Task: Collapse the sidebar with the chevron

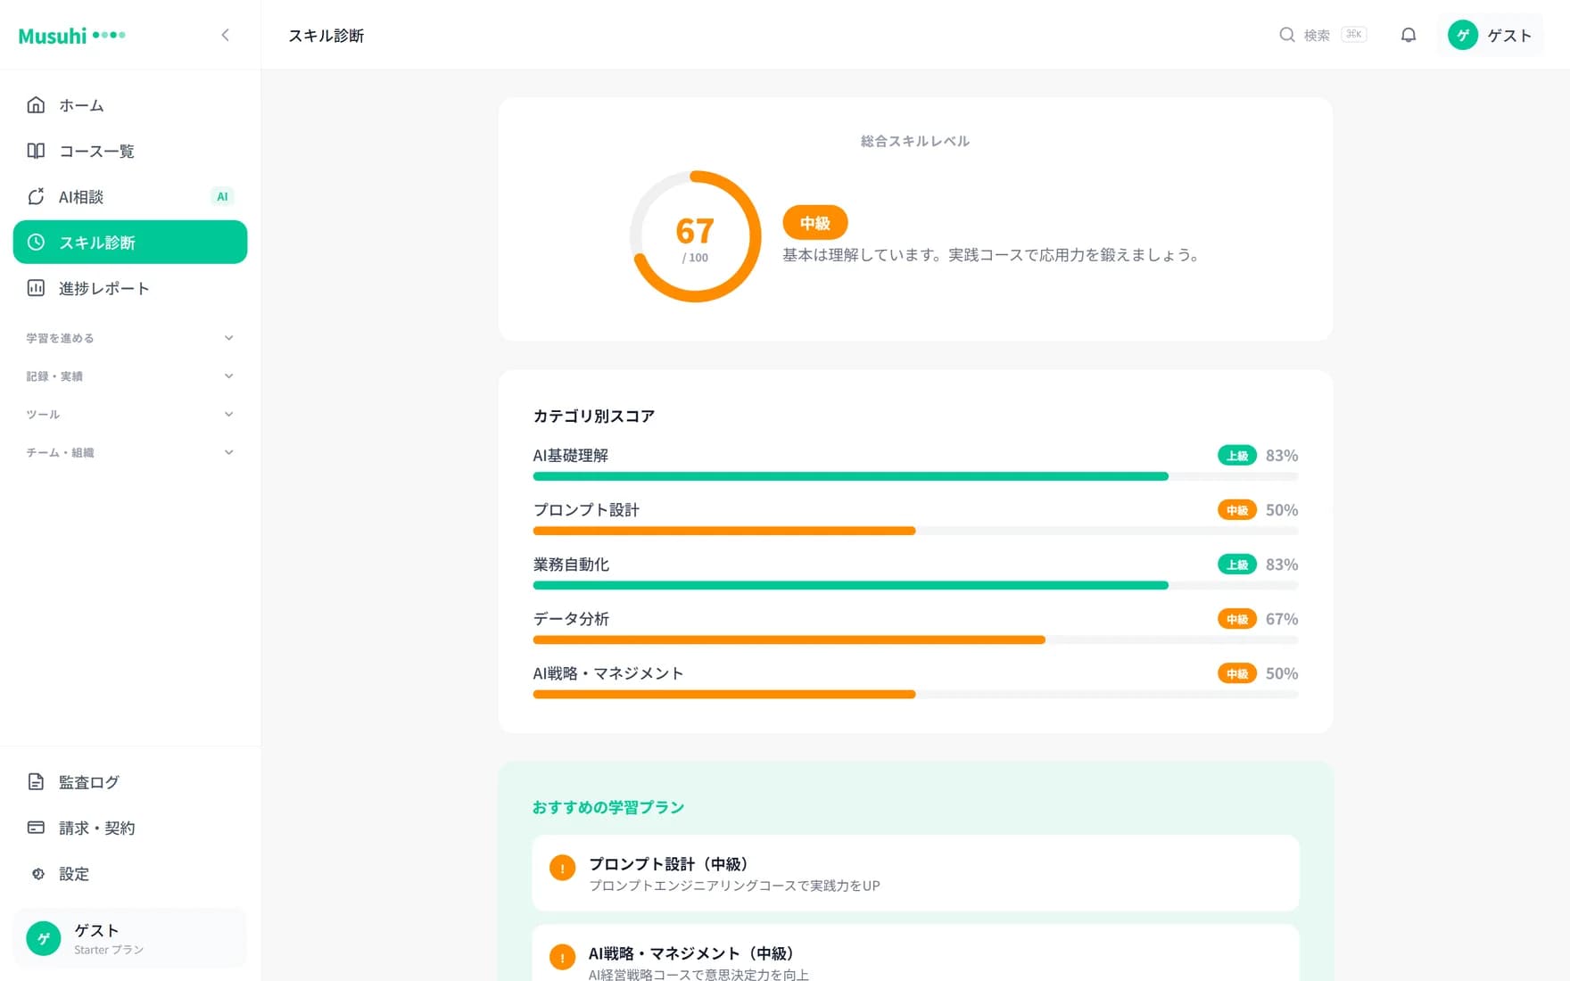Action: point(226,35)
